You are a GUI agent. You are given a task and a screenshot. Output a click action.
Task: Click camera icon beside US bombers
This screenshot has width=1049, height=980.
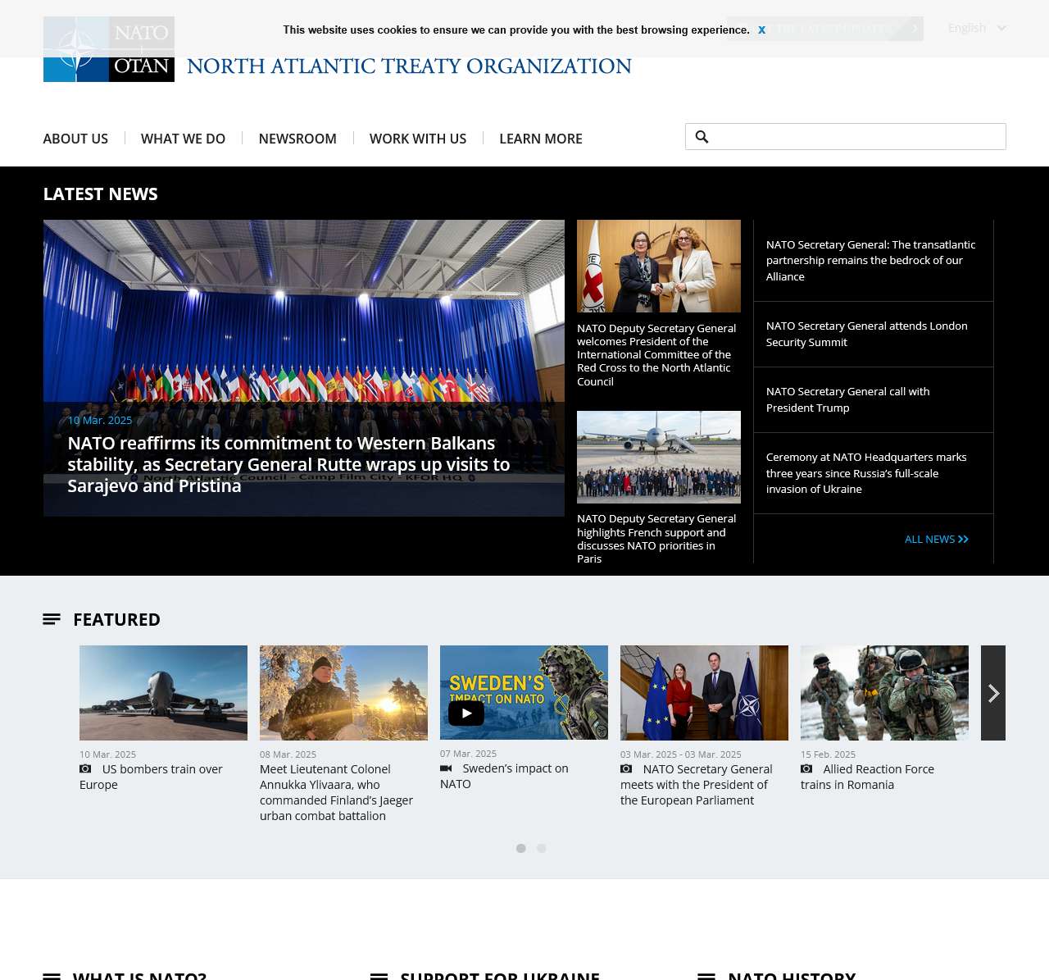(85, 768)
